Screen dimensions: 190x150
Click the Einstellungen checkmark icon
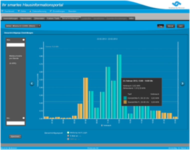pyautogui.click(x=51, y=11)
